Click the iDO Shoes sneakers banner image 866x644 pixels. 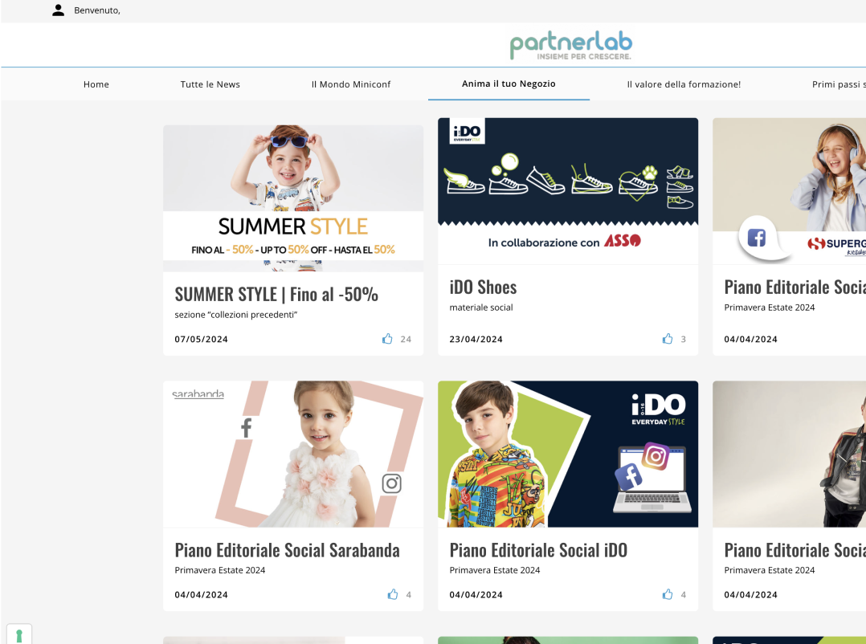(x=568, y=191)
